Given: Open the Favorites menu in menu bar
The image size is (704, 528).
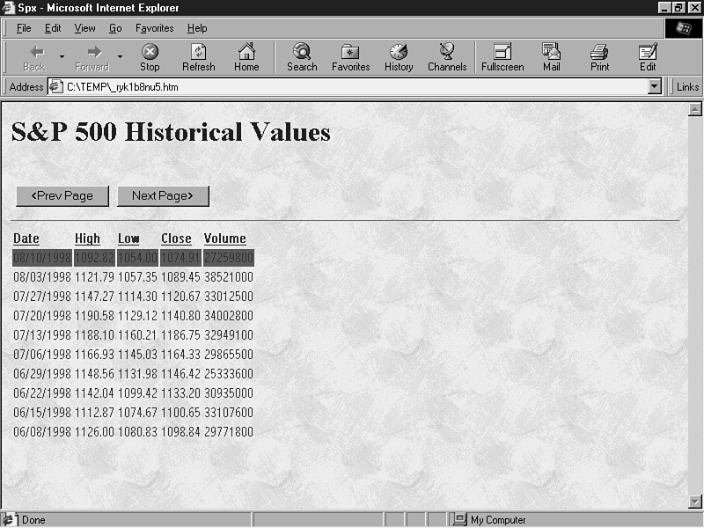Looking at the screenshot, I should point(154,28).
